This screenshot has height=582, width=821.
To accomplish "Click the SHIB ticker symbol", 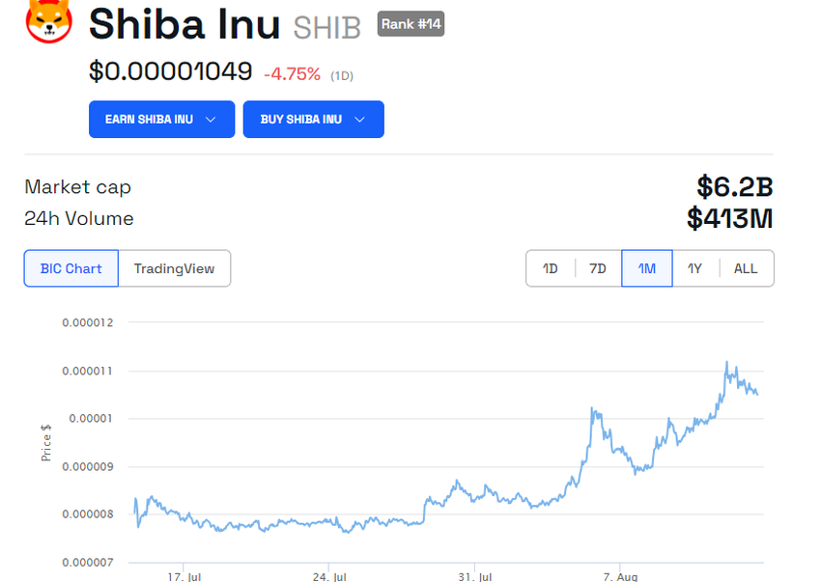I will 327,28.
